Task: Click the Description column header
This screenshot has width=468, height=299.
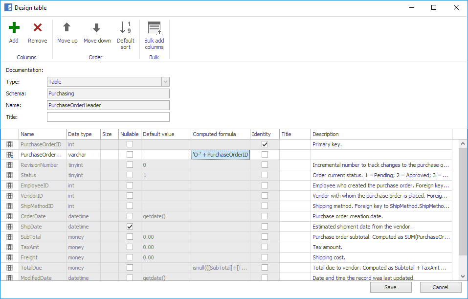Action: [x=381, y=134]
